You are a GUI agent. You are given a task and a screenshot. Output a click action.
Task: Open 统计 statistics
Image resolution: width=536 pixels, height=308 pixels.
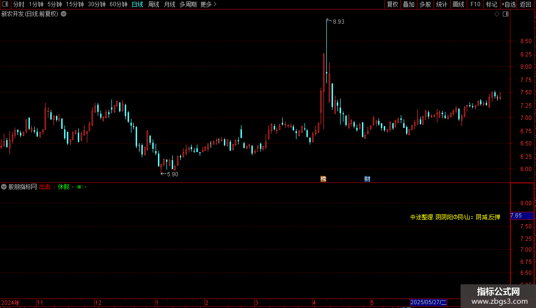(x=442, y=4)
